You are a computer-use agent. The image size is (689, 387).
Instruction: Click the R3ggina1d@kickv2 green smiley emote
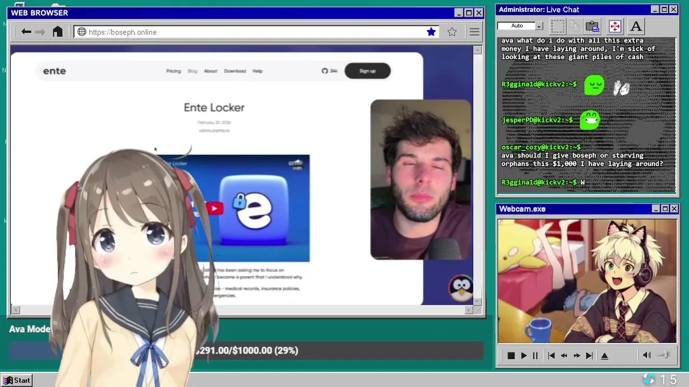tap(594, 85)
